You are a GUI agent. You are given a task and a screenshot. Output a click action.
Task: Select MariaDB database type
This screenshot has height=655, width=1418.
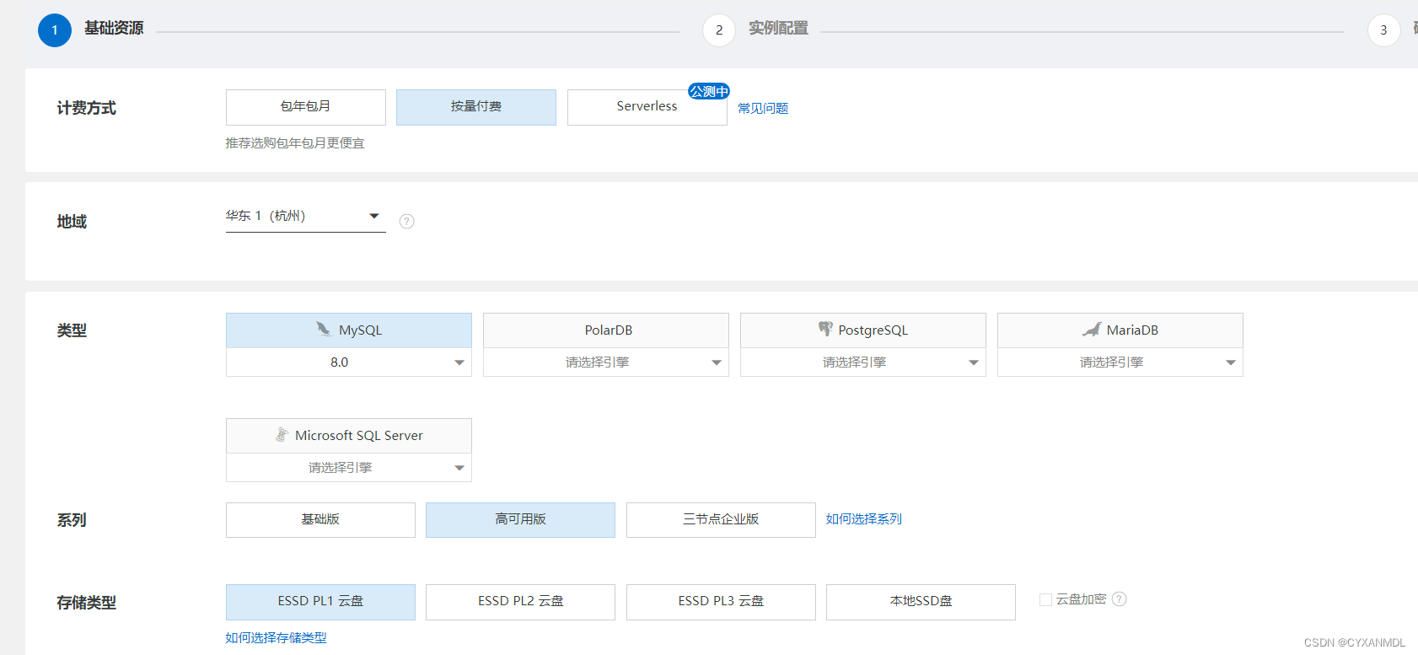[1120, 330]
